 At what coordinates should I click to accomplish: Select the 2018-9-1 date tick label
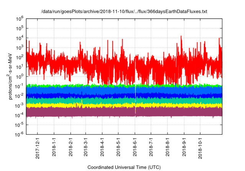[184, 147]
